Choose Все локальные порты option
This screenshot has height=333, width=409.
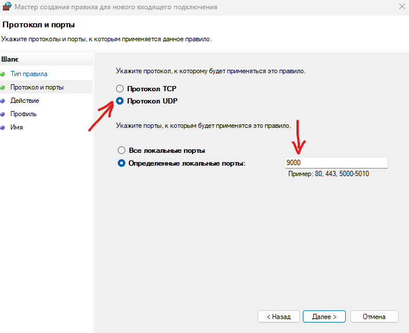point(122,151)
